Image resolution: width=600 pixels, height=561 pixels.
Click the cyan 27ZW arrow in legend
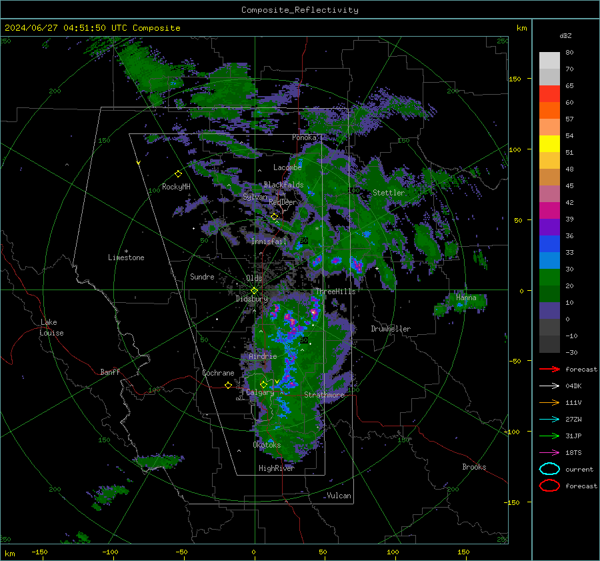click(549, 420)
